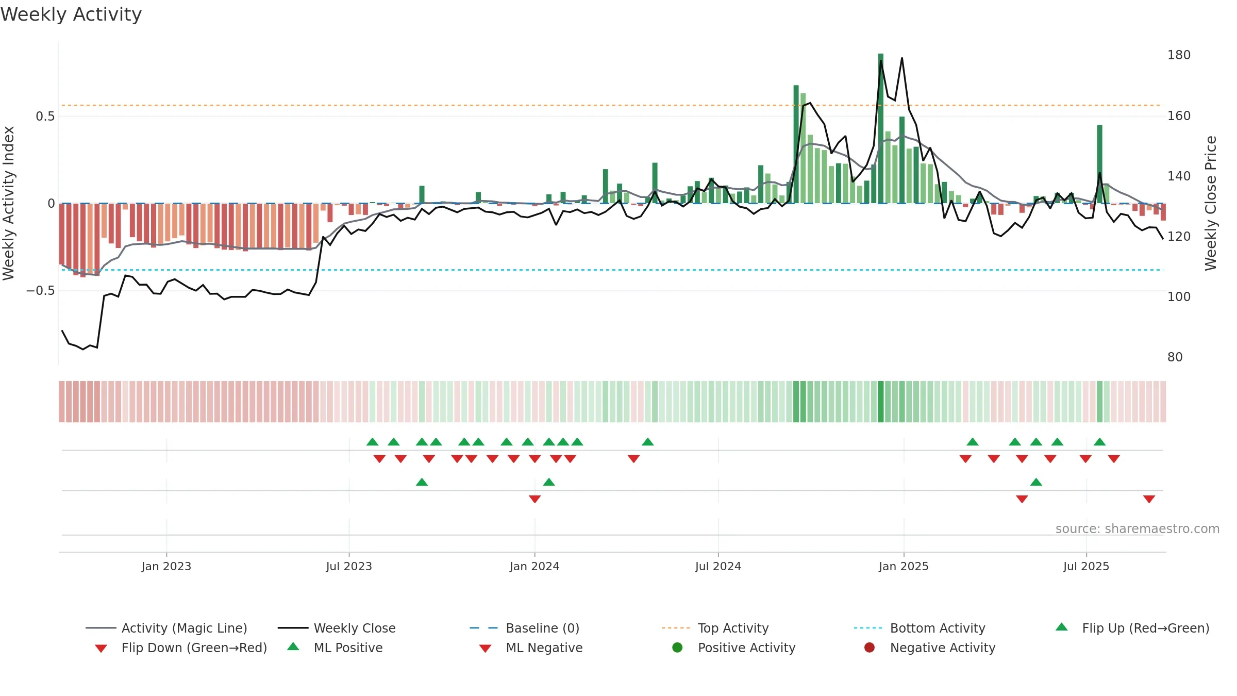Click the darkest green heat strip cell
Screen dimensions: 1237x696
click(881, 402)
